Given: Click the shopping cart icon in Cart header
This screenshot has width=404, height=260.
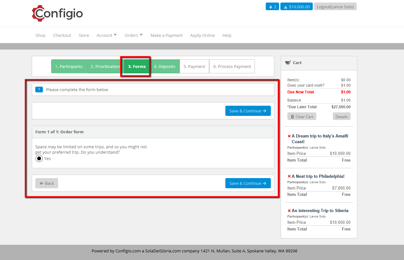Looking at the screenshot, I should click(288, 63).
